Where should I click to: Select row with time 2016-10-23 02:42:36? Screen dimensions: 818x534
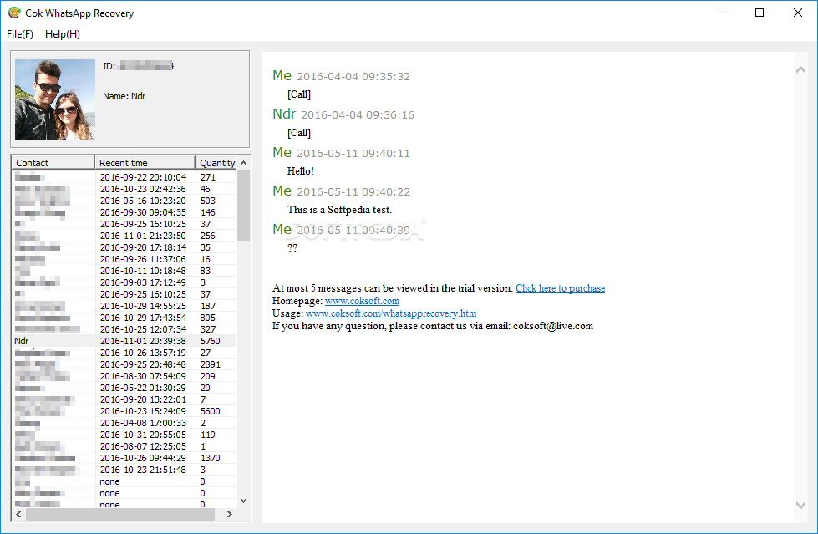[x=124, y=189]
